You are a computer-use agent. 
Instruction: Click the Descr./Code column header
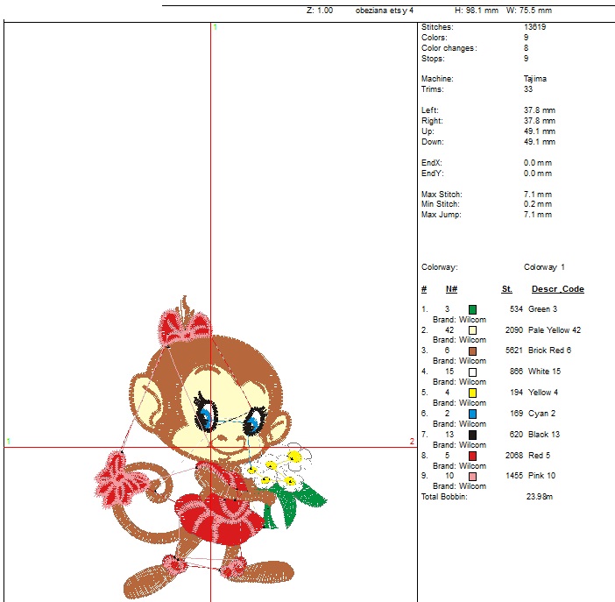click(x=557, y=289)
